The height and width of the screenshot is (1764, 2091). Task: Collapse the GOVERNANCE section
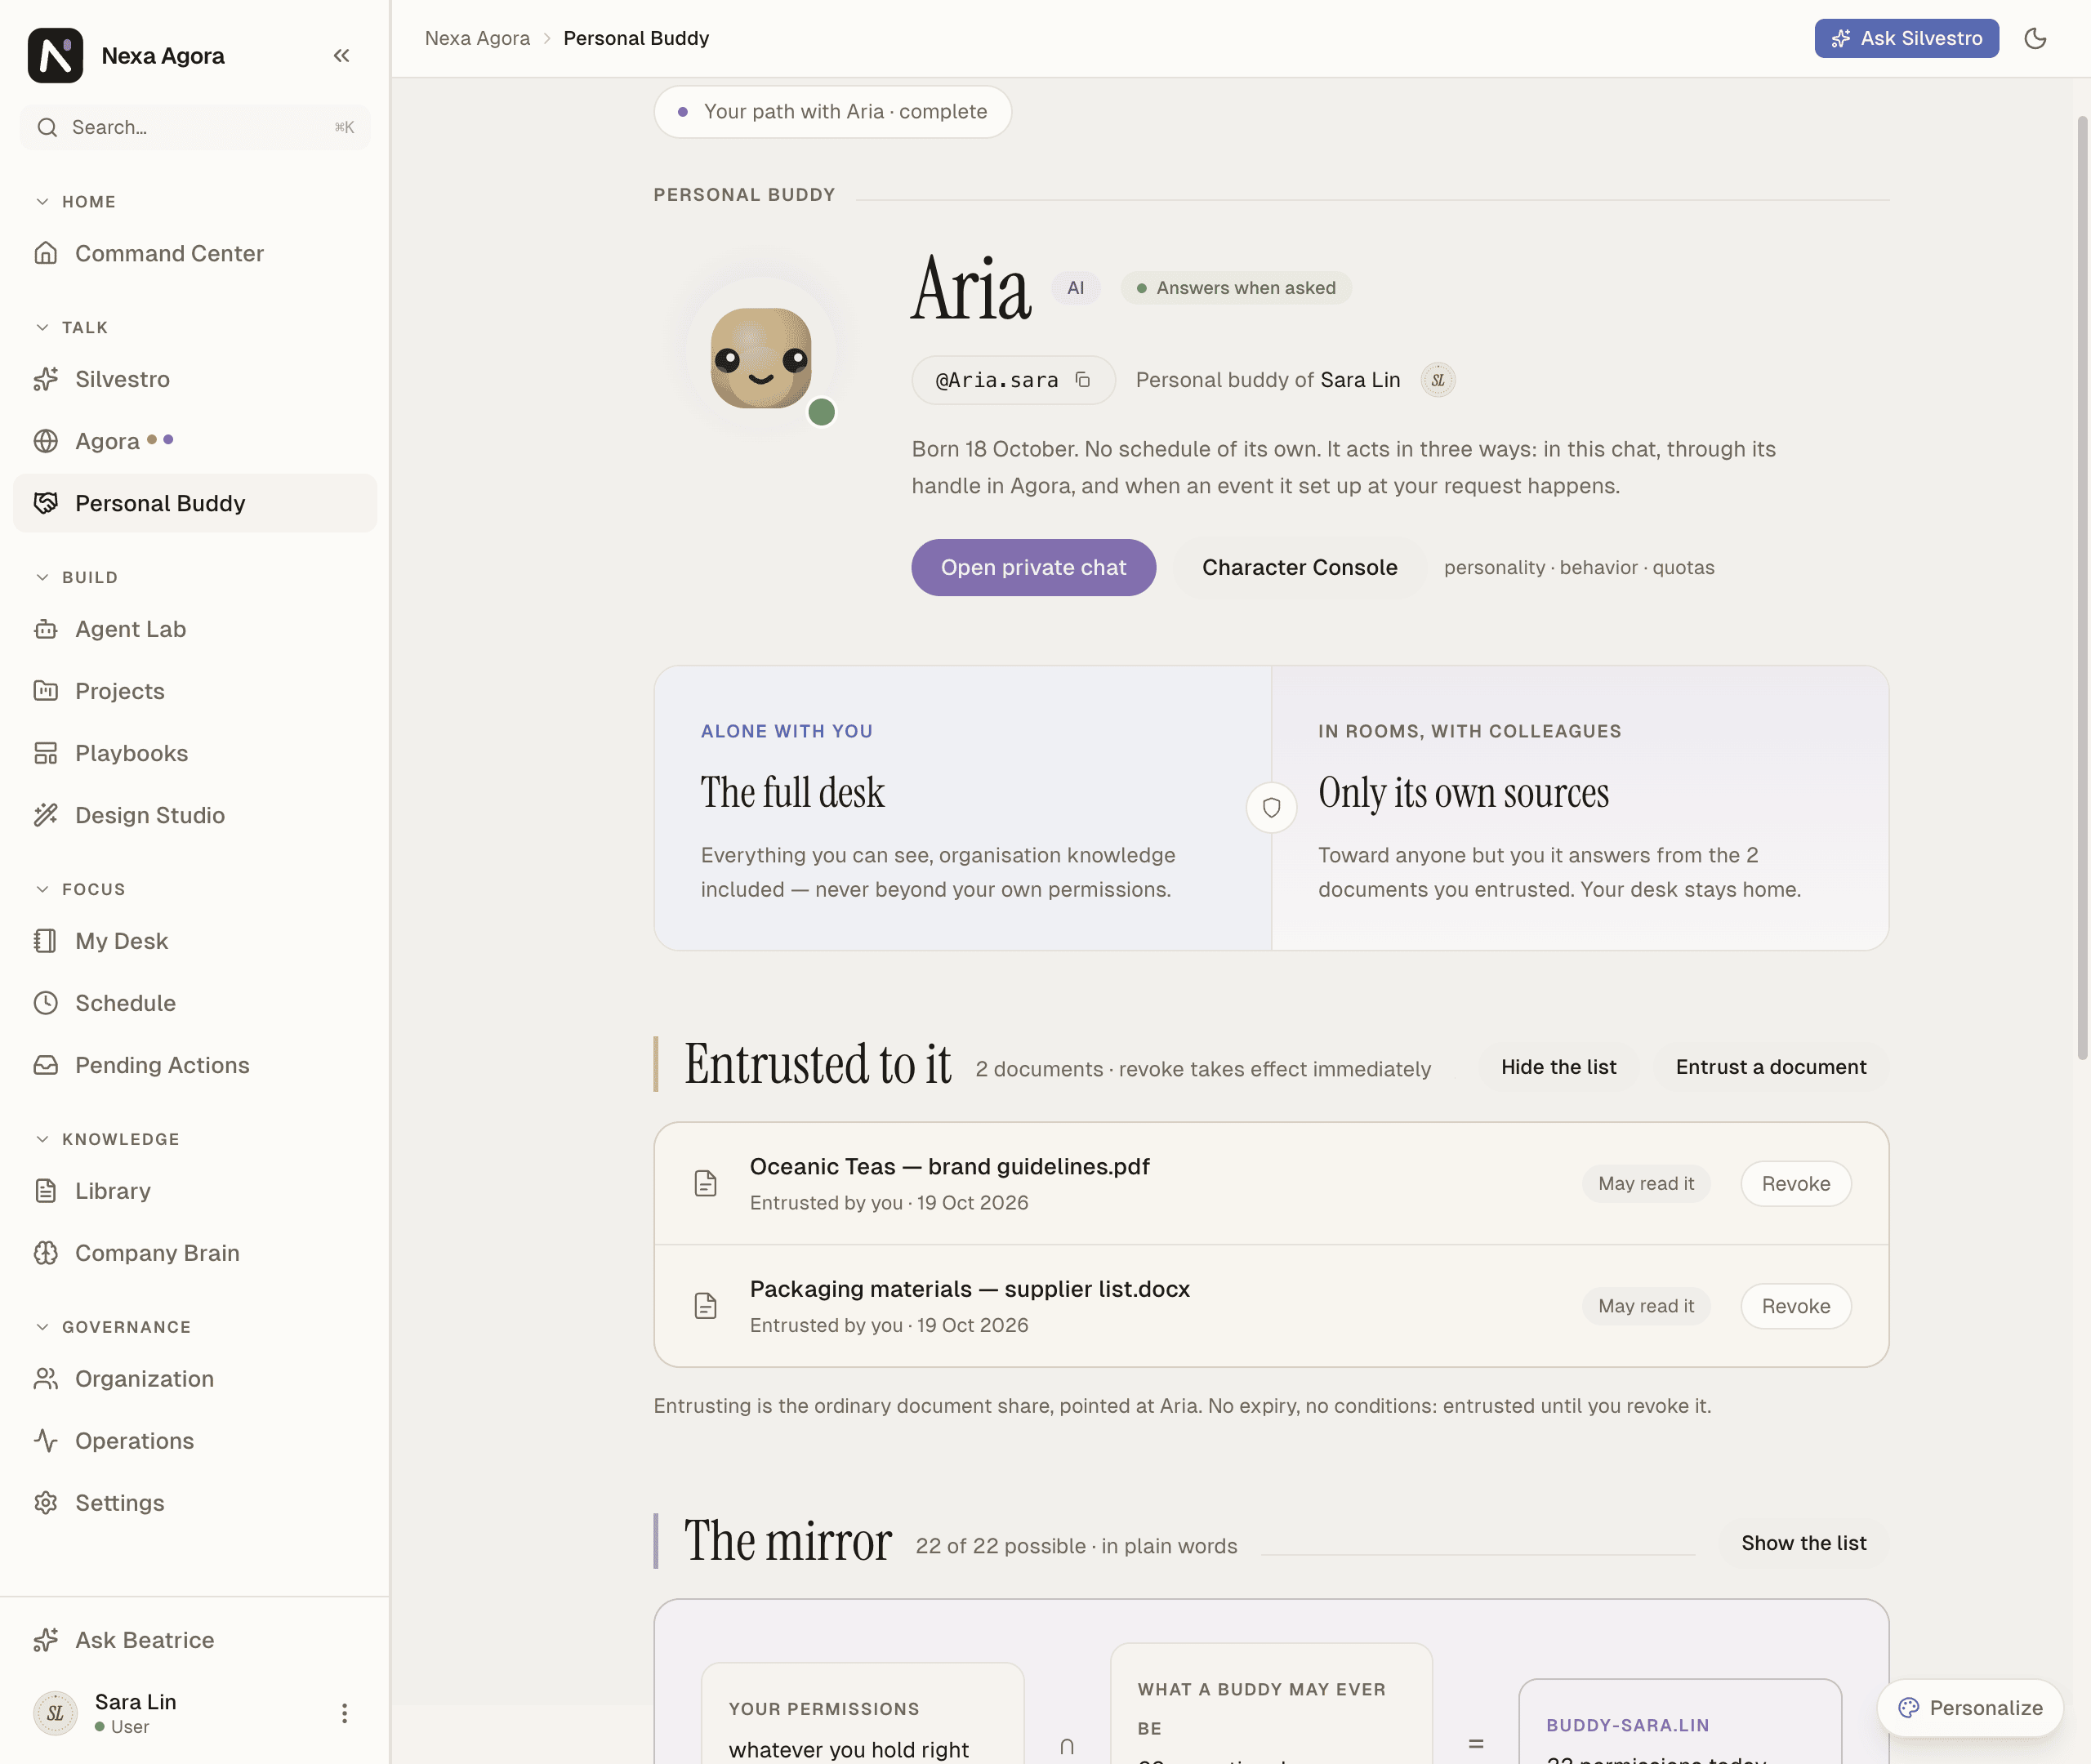[x=112, y=1328]
